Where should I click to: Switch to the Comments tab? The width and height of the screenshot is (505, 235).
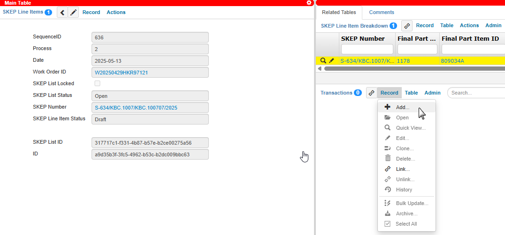(382, 13)
